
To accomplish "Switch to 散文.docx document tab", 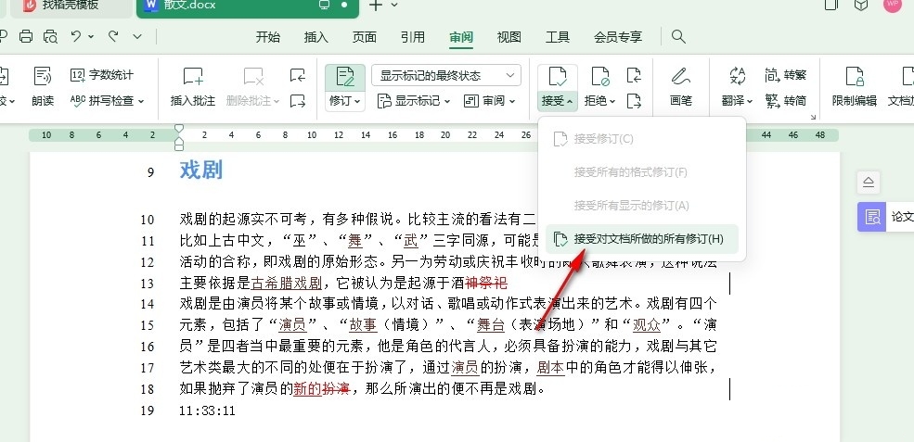I will [247, 6].
